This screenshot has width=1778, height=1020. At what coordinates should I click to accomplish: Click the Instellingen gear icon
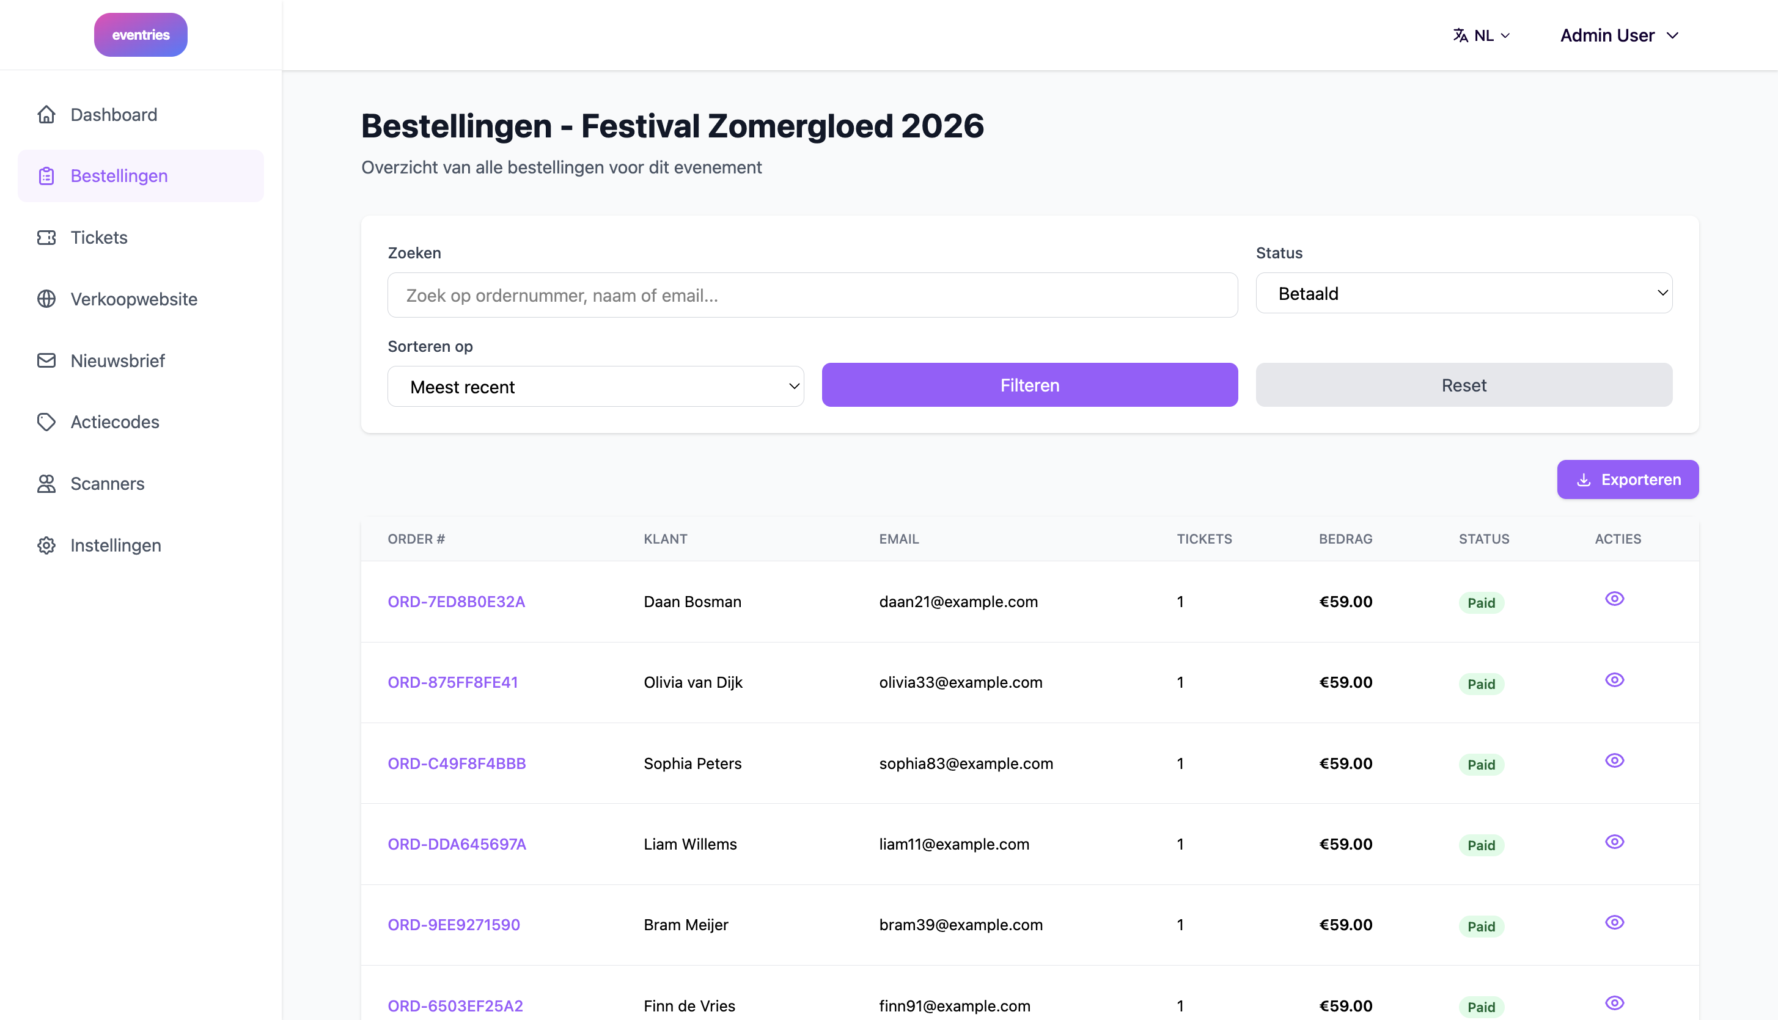click(x=46, y=545)
